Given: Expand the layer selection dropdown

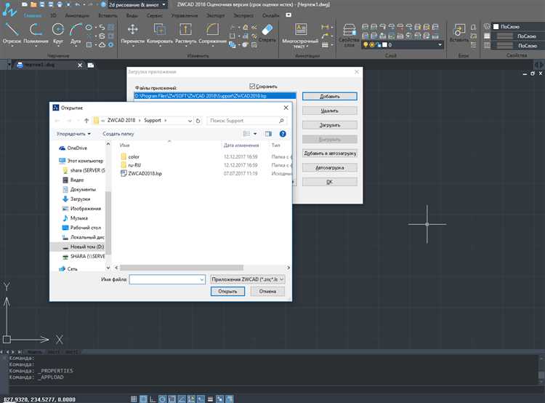Looking at the screenshot, I should [x=440, y=44].
